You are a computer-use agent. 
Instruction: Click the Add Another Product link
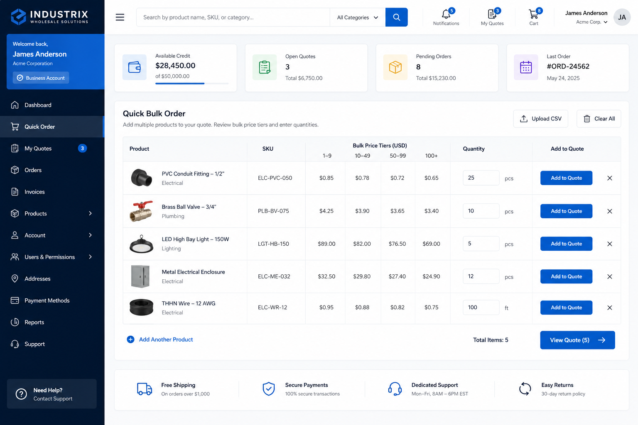(x=166, y=340)
